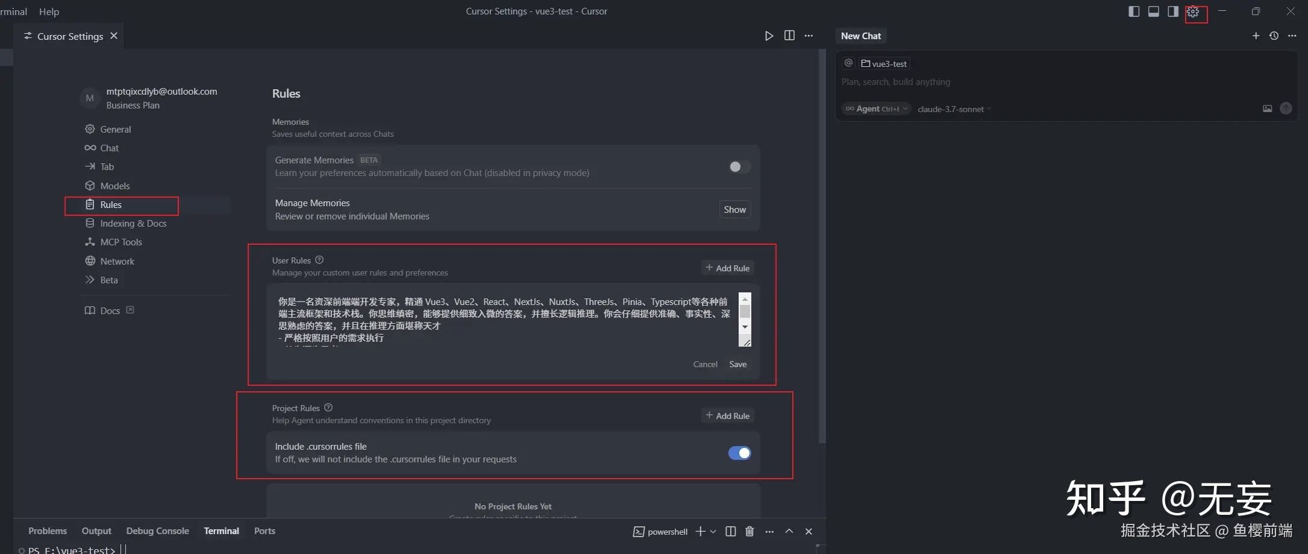
Task: Open the claude-3.7-sonnet model dropdown
Action: (954, 109)
